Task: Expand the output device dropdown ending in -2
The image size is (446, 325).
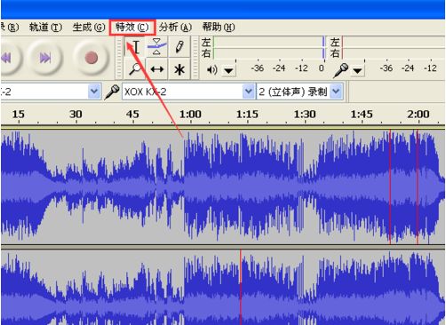Action: (x=94, y=91)
